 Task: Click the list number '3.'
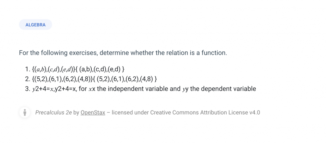28,89
